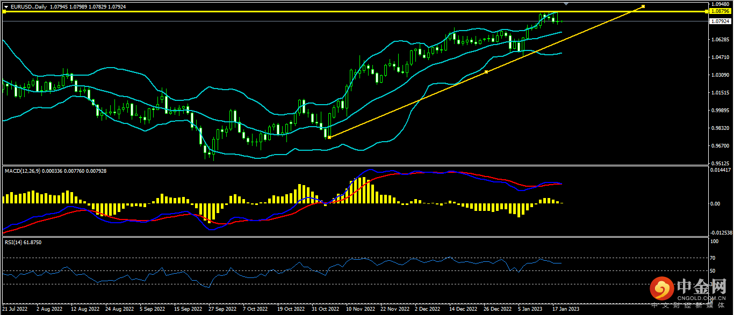This screenshot has height=315, width=734.
Task: Click the CNGOLD red cloud logo
Action: point(662,290)
